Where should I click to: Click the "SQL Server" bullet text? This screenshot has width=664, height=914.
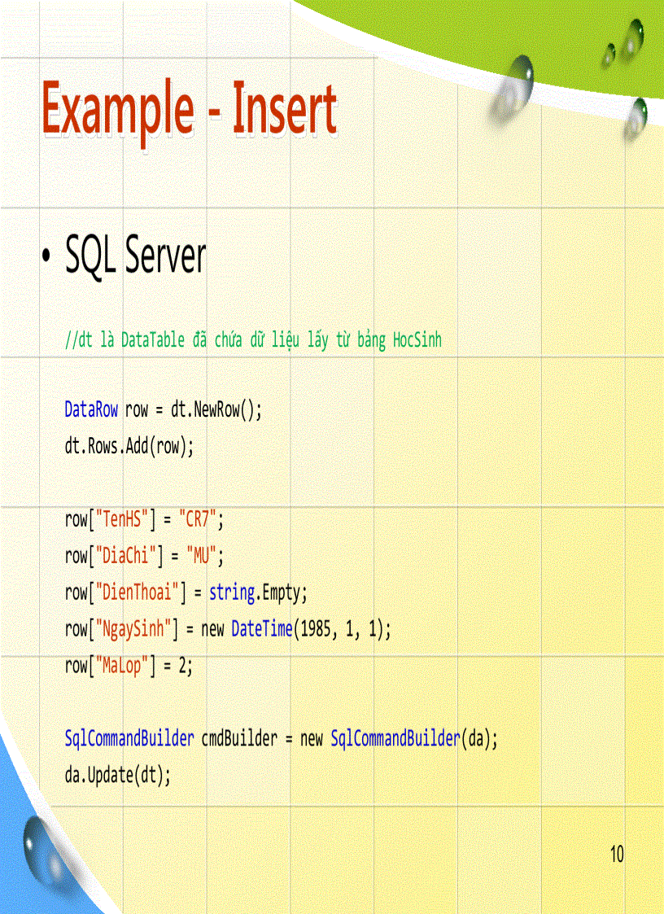(x=135, y=256)
